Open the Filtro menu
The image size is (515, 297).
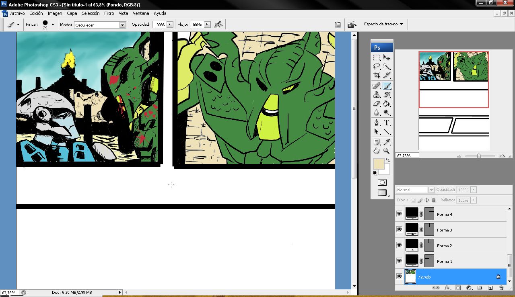point(109,13)
